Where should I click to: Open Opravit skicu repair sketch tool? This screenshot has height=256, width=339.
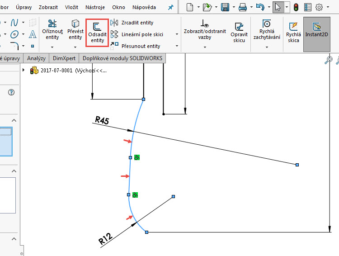click(239, 33)
